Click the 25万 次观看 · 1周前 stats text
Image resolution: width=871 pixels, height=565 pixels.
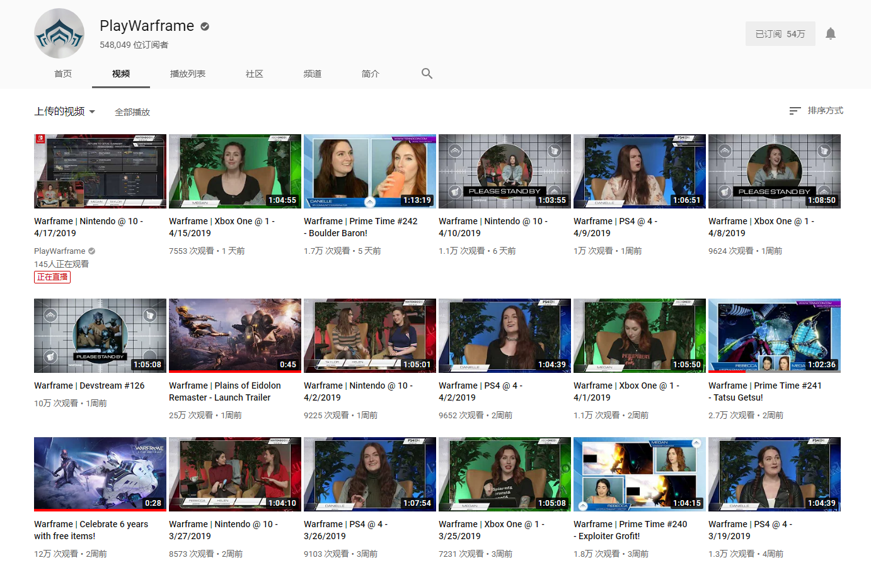click(x=205, y=415)
